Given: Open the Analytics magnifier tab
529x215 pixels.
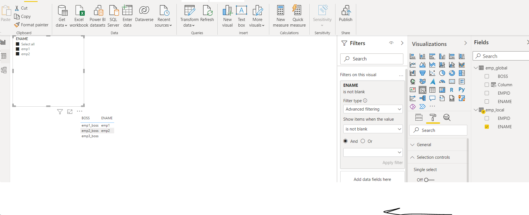Looking at the screenshot, I should pos(447,117).
